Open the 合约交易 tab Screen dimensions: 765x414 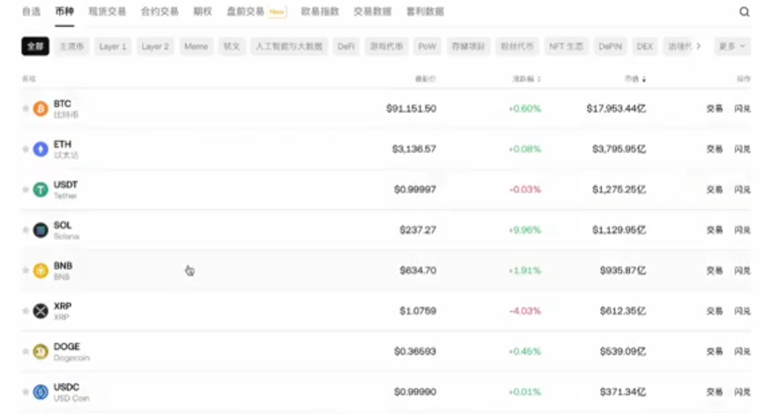[159, 11]
